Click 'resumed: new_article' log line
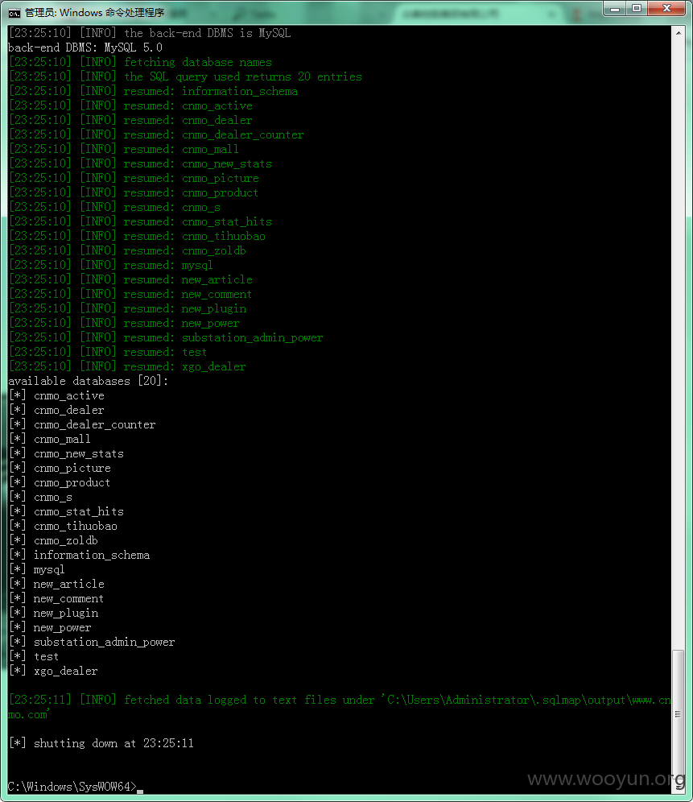 131,279
